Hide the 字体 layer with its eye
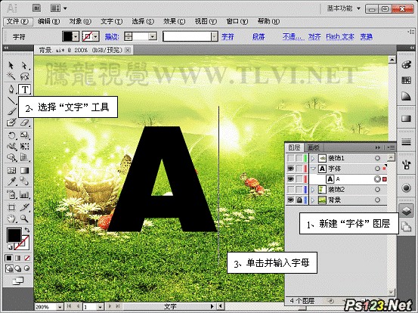This screenshot has height=313, width=418. (x=290, y=169)
